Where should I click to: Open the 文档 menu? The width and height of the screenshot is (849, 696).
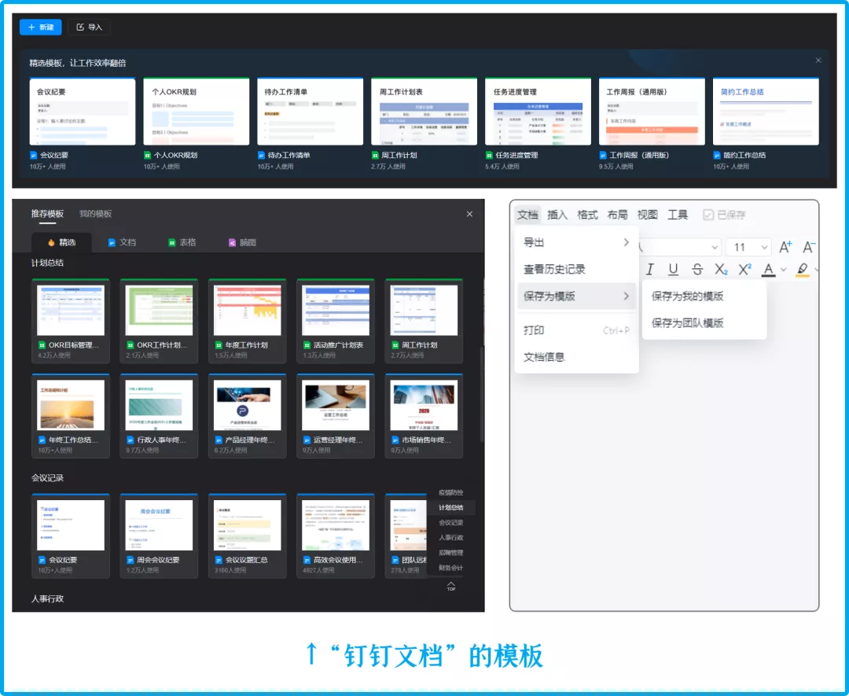point(527,215)
